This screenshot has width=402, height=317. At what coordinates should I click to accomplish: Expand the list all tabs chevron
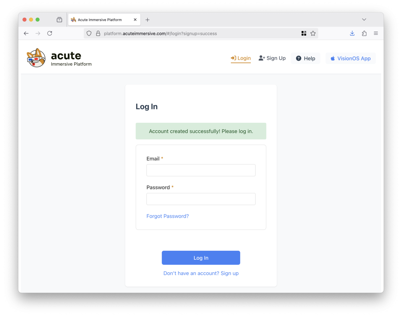(364, 20)
